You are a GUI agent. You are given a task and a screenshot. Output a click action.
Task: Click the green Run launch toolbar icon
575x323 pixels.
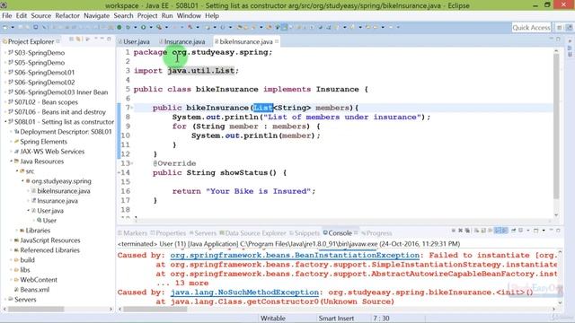pyautogui.click(x=143, y=27)
